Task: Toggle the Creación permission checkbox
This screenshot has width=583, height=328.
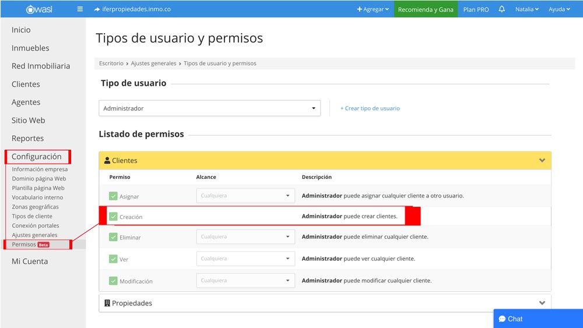Action: click(x=113, y=217)
